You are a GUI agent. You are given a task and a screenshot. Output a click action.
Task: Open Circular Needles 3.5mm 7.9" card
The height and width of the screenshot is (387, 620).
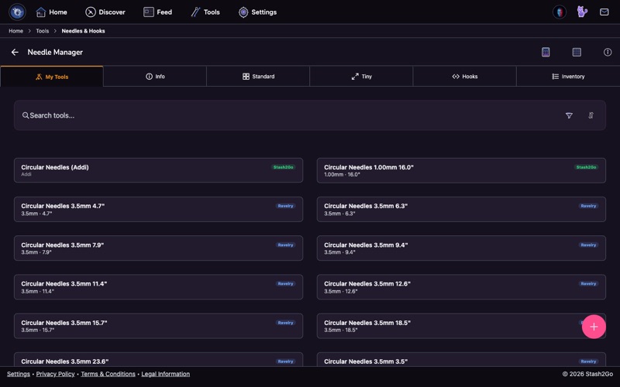coord(159,248)
